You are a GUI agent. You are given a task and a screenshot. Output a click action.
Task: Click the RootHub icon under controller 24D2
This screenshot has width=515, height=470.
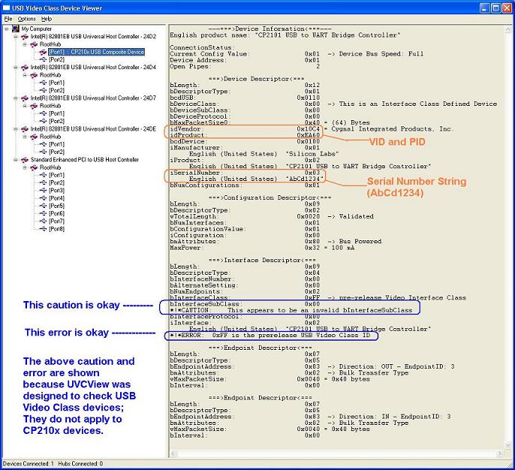[34, 44]
